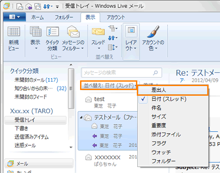Open the quick access toolbar customize arrow
Viewport: 220px width, 173px height.
click(x=57, y=7)
